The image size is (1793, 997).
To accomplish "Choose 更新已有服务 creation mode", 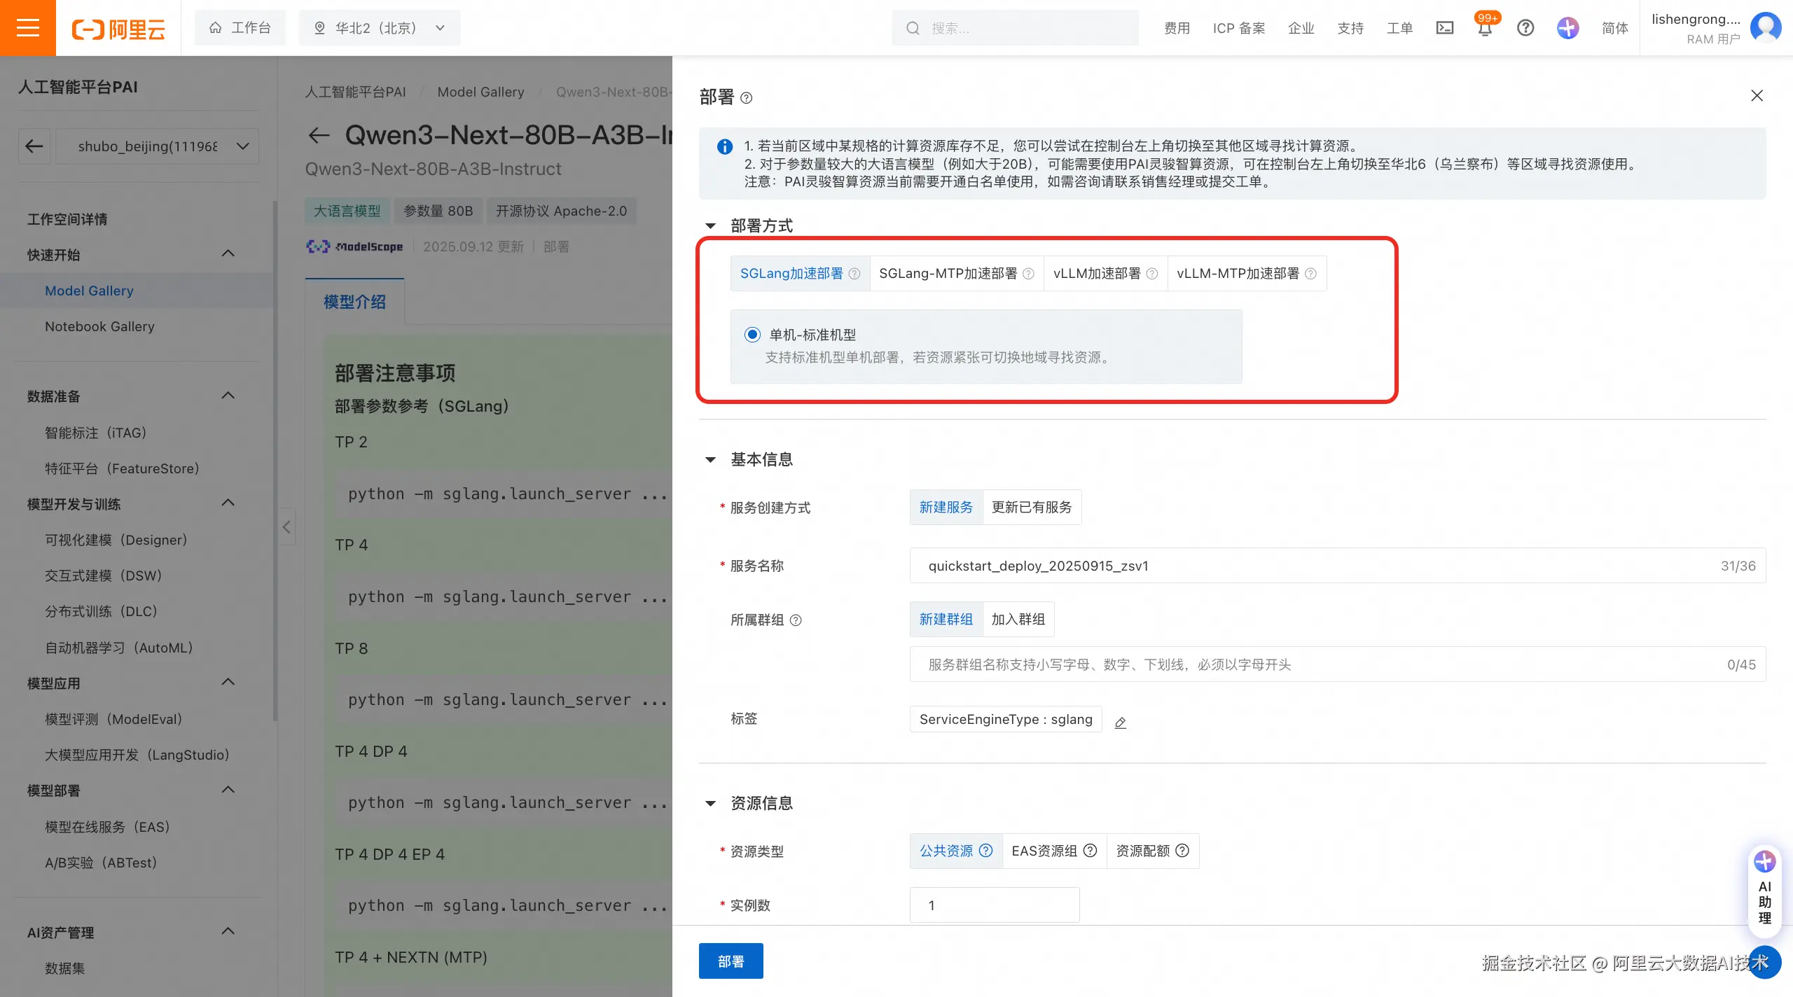I will tap(1032, 508).
